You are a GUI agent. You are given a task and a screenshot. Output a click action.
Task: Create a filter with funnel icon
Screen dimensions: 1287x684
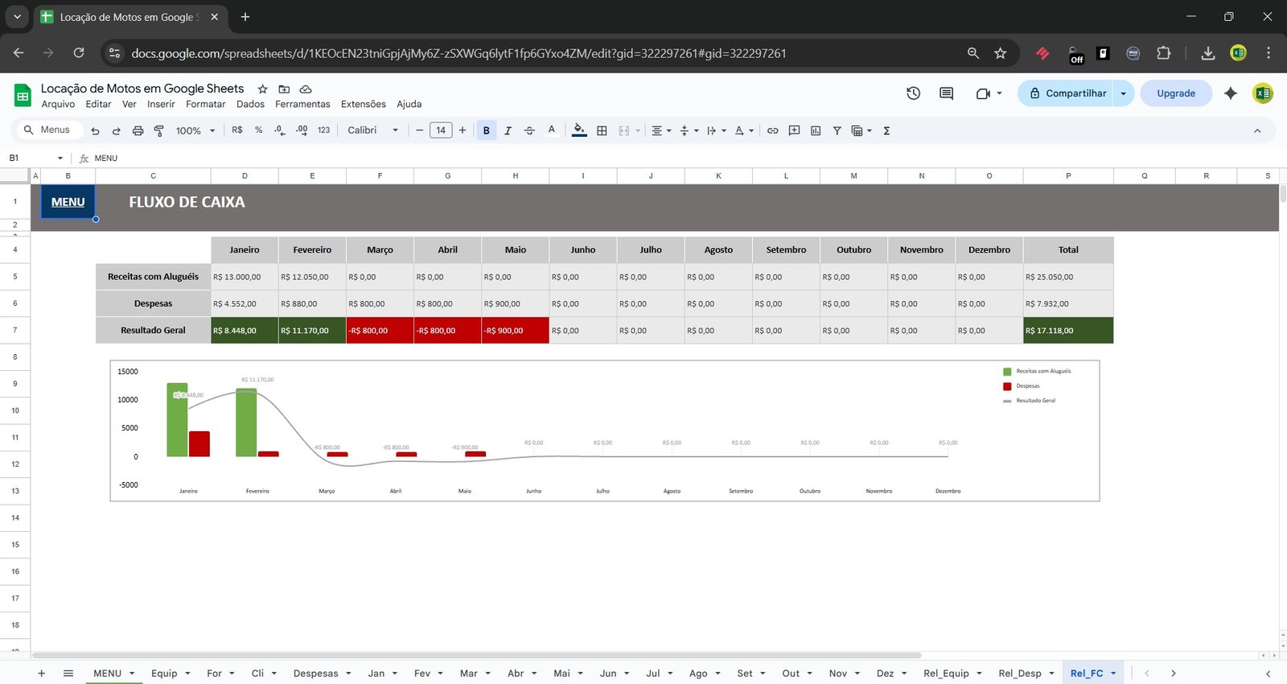coord(837,130)
